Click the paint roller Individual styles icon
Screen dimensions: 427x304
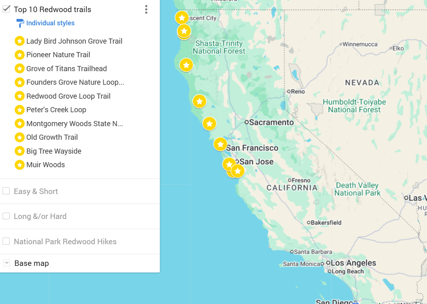20,23
